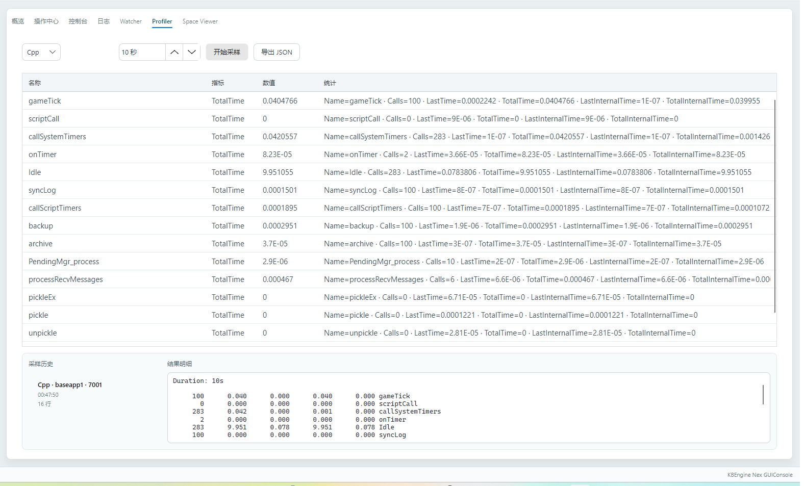Click the 10 秒 duration input field
Screen dimensions: 804x486
click(142, 52)
